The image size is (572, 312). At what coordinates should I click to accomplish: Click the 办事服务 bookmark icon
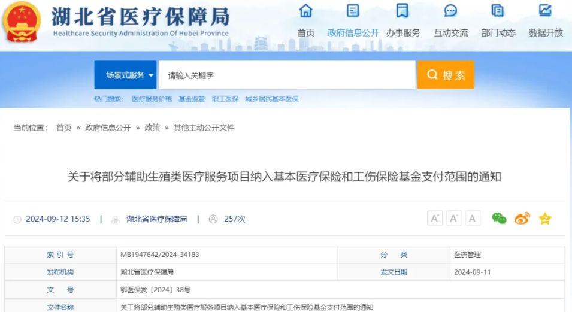402,11
